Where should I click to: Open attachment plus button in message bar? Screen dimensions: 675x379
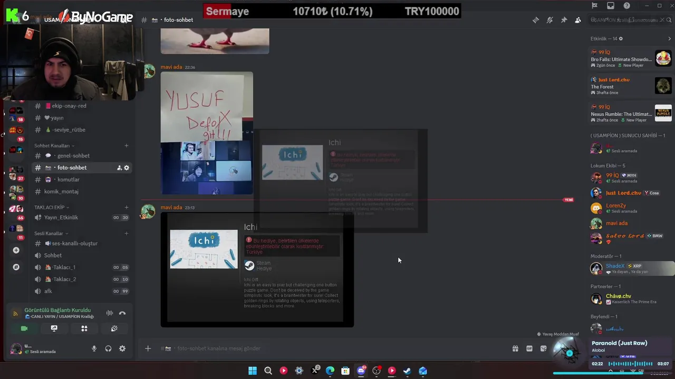pos(148,348)
